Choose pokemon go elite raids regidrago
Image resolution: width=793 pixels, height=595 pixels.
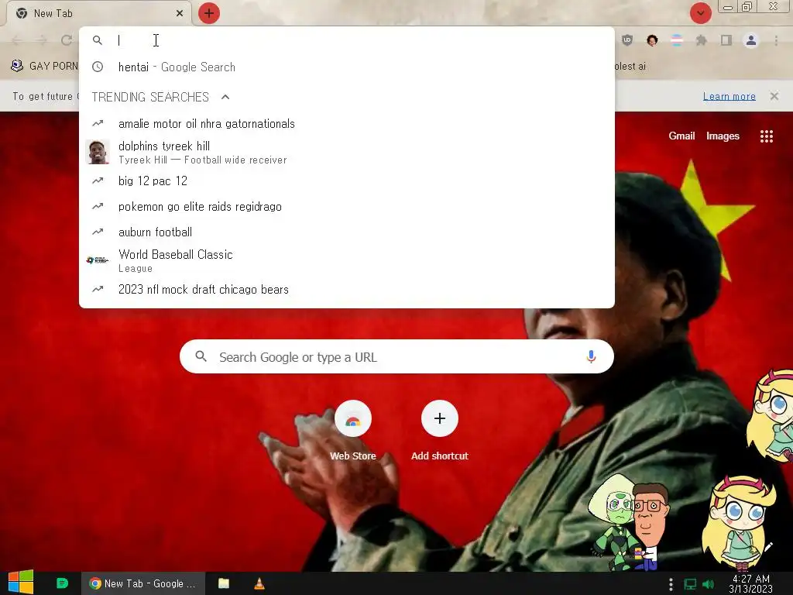click(347, 206)
